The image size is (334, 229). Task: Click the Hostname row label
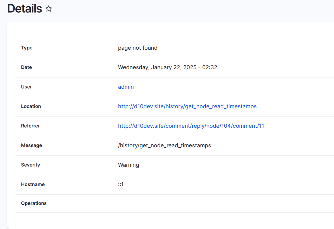click(x=33, y=184)
